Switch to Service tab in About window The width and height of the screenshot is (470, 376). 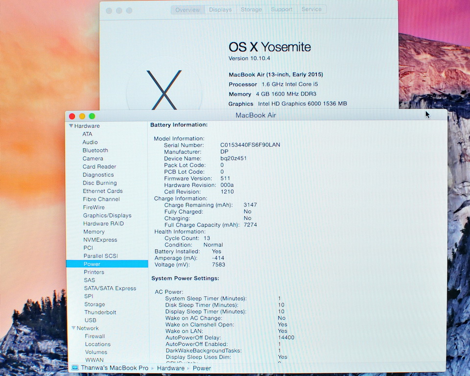pos(311,10)
